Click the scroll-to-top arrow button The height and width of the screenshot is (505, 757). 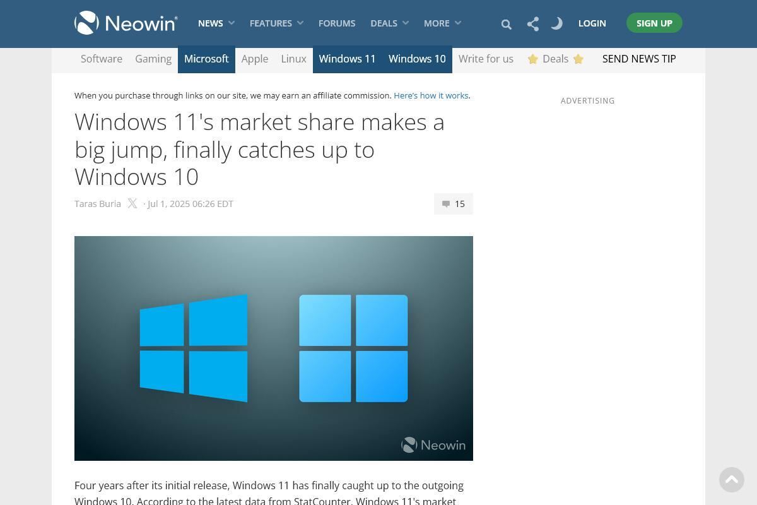point(732,480)
